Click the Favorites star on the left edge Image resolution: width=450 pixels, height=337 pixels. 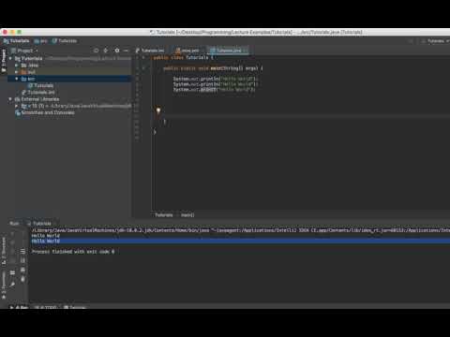[4, 297]
